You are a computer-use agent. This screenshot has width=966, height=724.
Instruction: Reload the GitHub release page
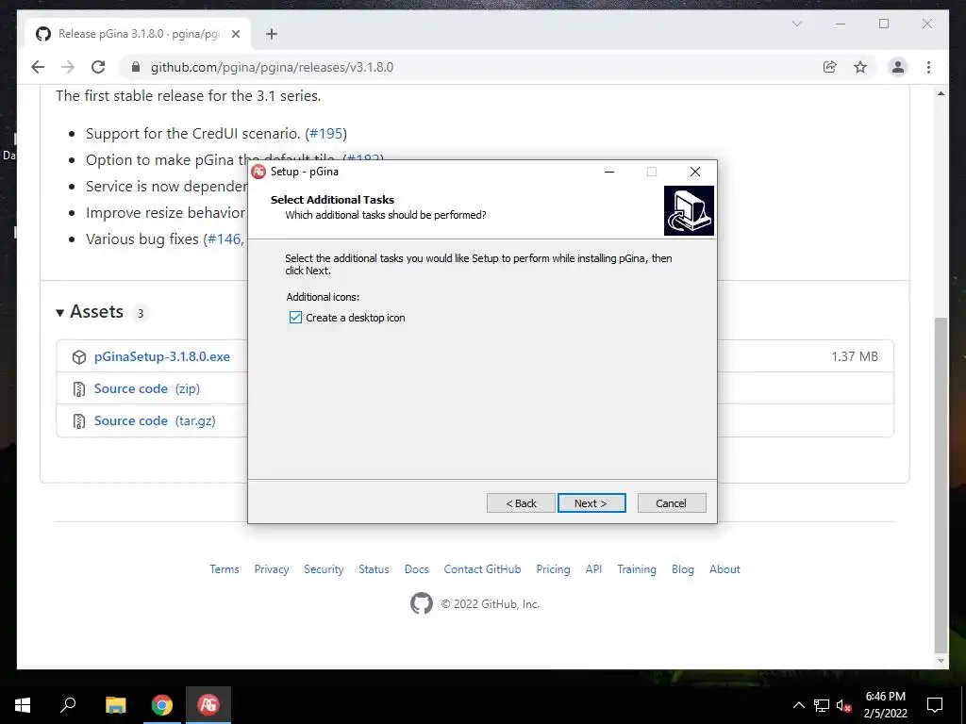pyautogui.click(x=98, y=67)
